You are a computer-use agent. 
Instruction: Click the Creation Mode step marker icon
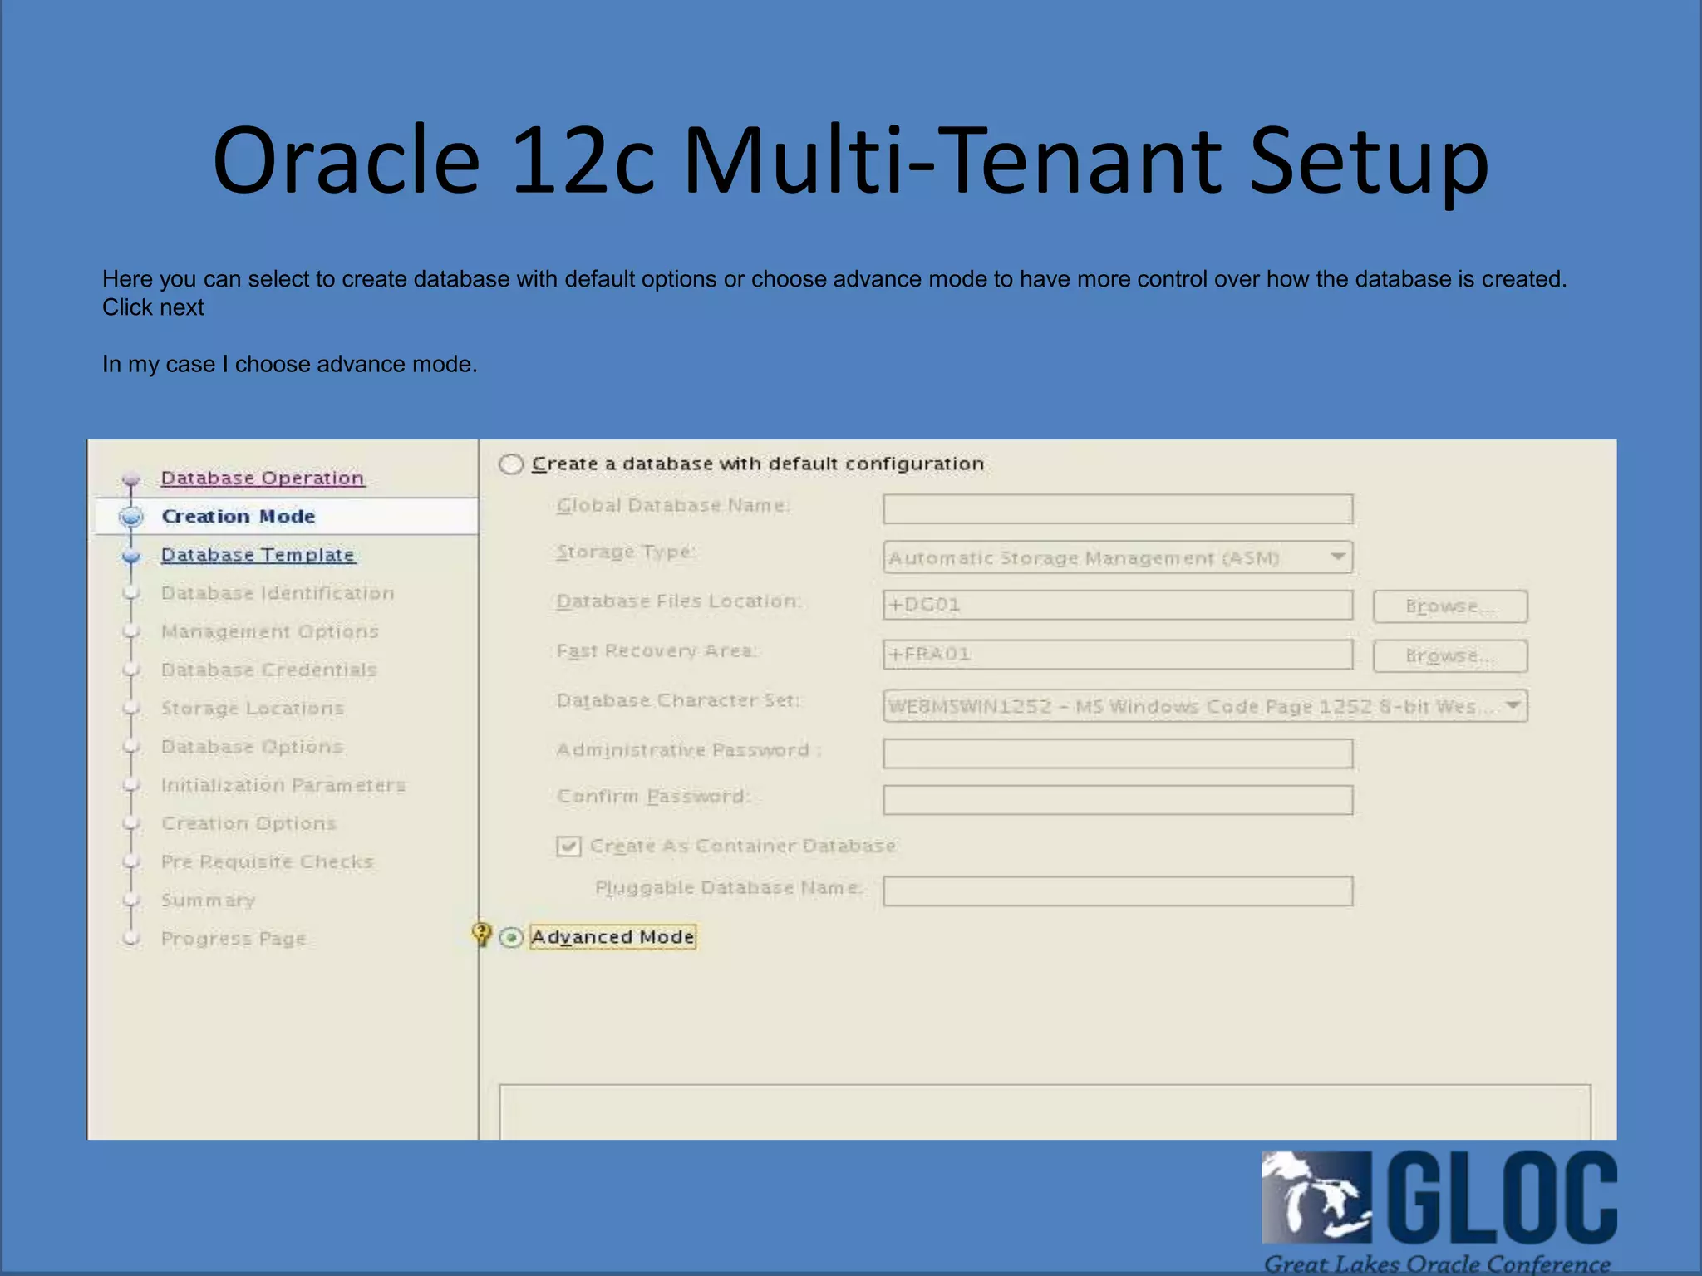[x=131, y=516]
